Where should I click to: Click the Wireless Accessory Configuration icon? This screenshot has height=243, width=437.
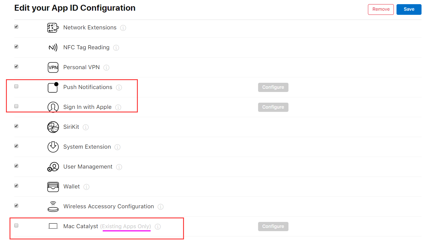(x=53, y=207)
